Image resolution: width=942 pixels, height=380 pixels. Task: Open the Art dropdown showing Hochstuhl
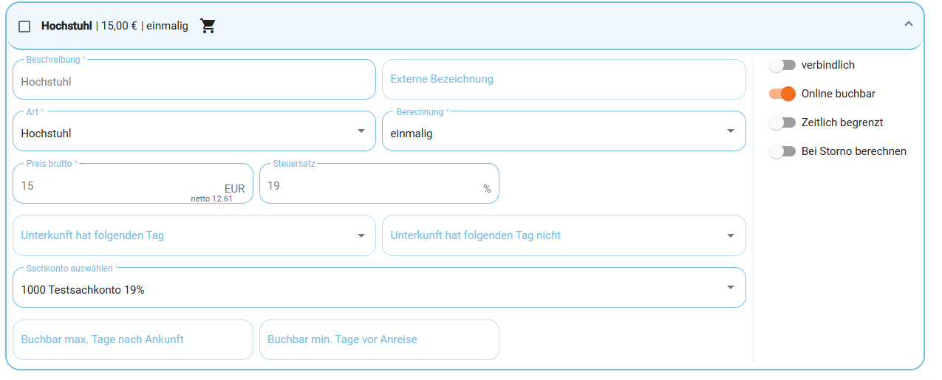pos(194,131)
